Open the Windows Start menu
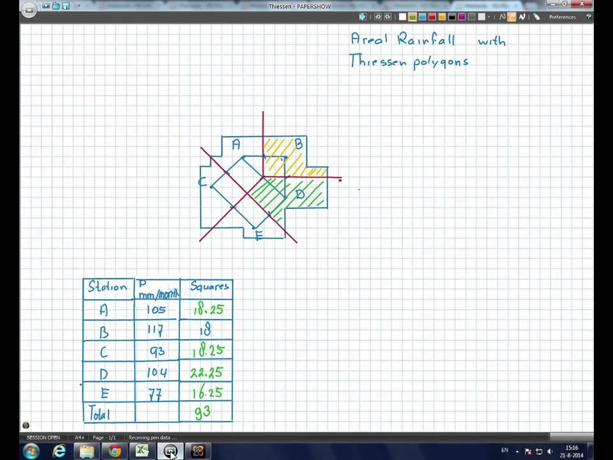 coord(31,451)
